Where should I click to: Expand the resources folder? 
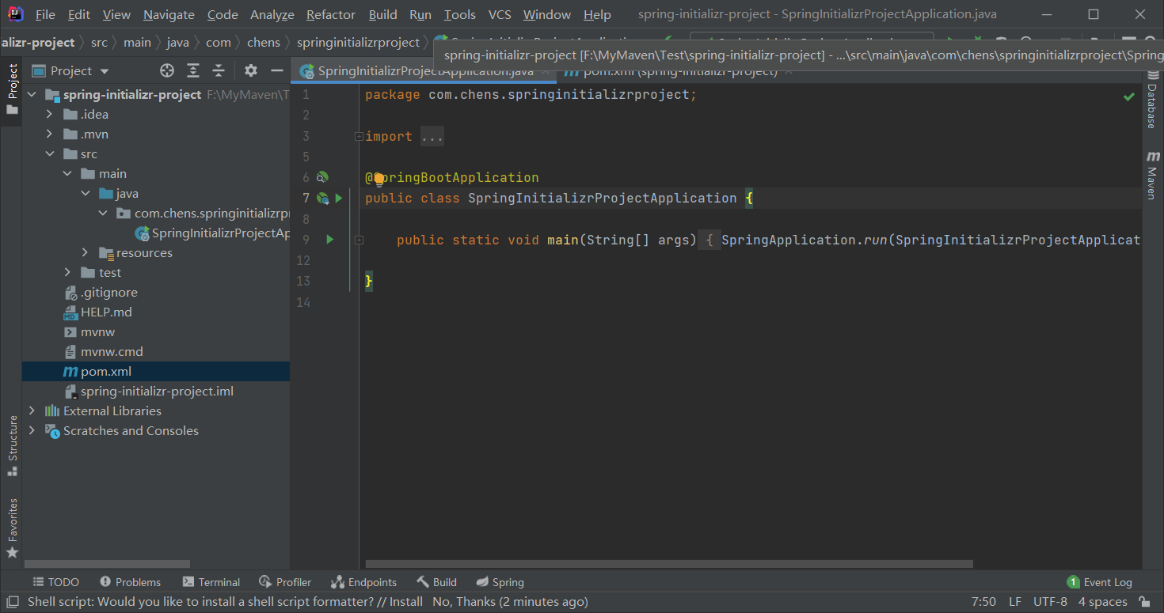tap(85, 252)
